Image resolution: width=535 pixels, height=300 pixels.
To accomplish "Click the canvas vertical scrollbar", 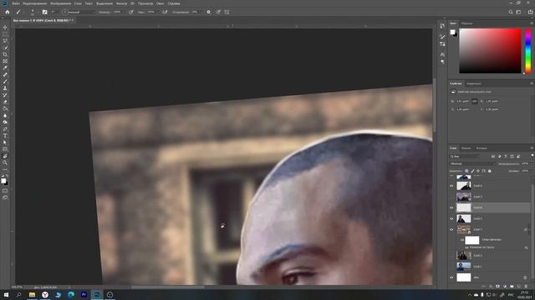I will point(435,106).
